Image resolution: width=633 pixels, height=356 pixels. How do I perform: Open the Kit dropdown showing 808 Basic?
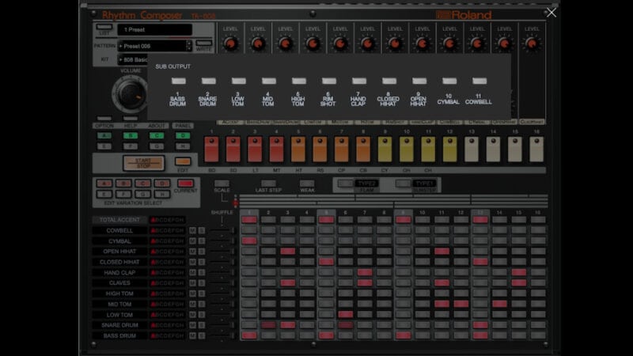(x=133, y=60)
